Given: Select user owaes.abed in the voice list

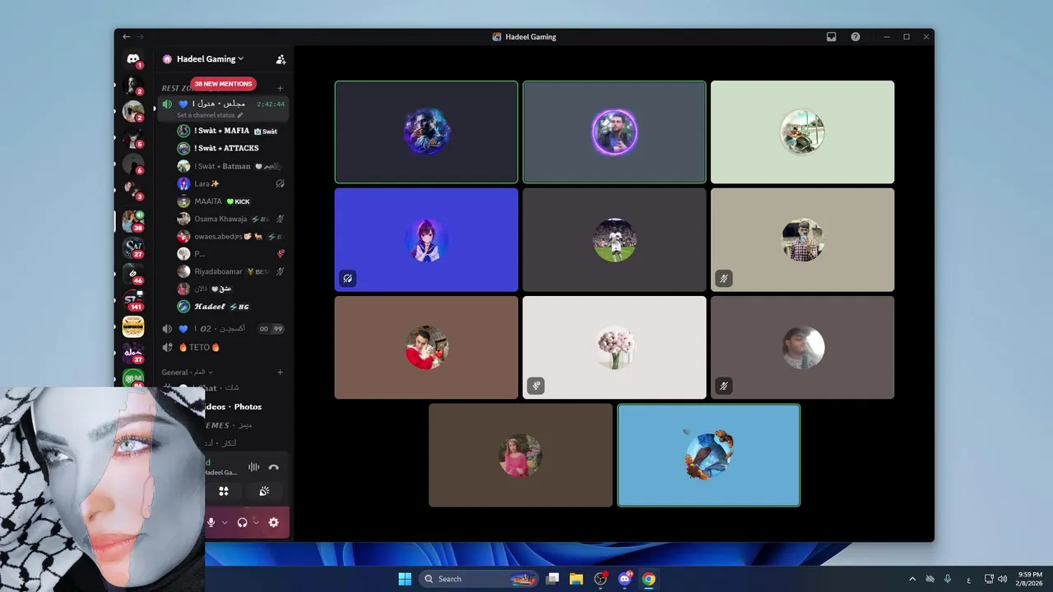Looking at the screenshot, I should point(230,236).
